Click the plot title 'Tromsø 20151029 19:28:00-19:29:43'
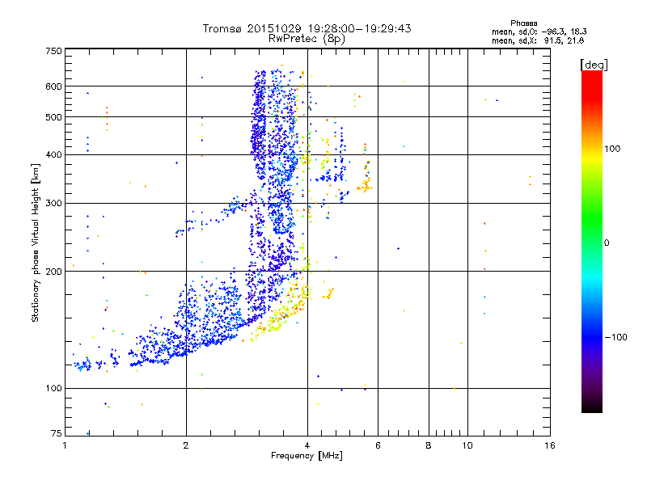Image resolution: width=647 pixels, height=485 pixels. coord(307,28)
